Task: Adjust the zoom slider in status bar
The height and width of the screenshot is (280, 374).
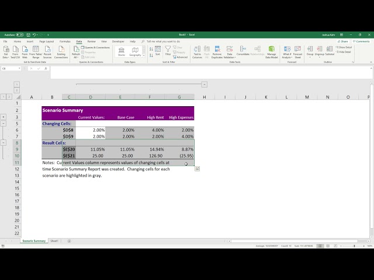Action: pos(354,246)
